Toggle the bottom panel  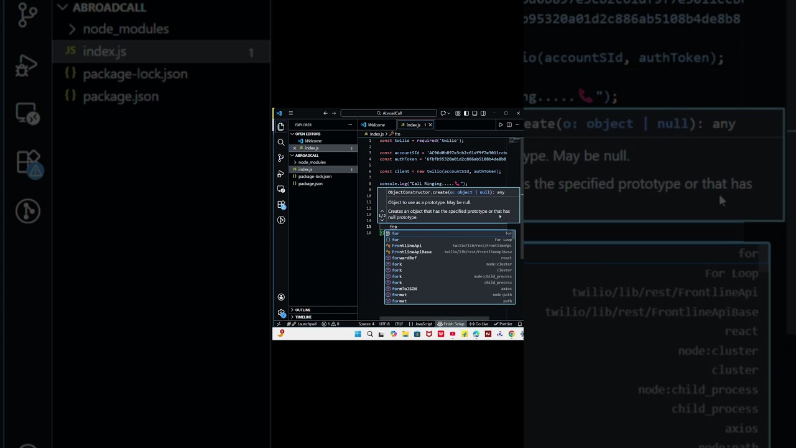coord(474,113)
